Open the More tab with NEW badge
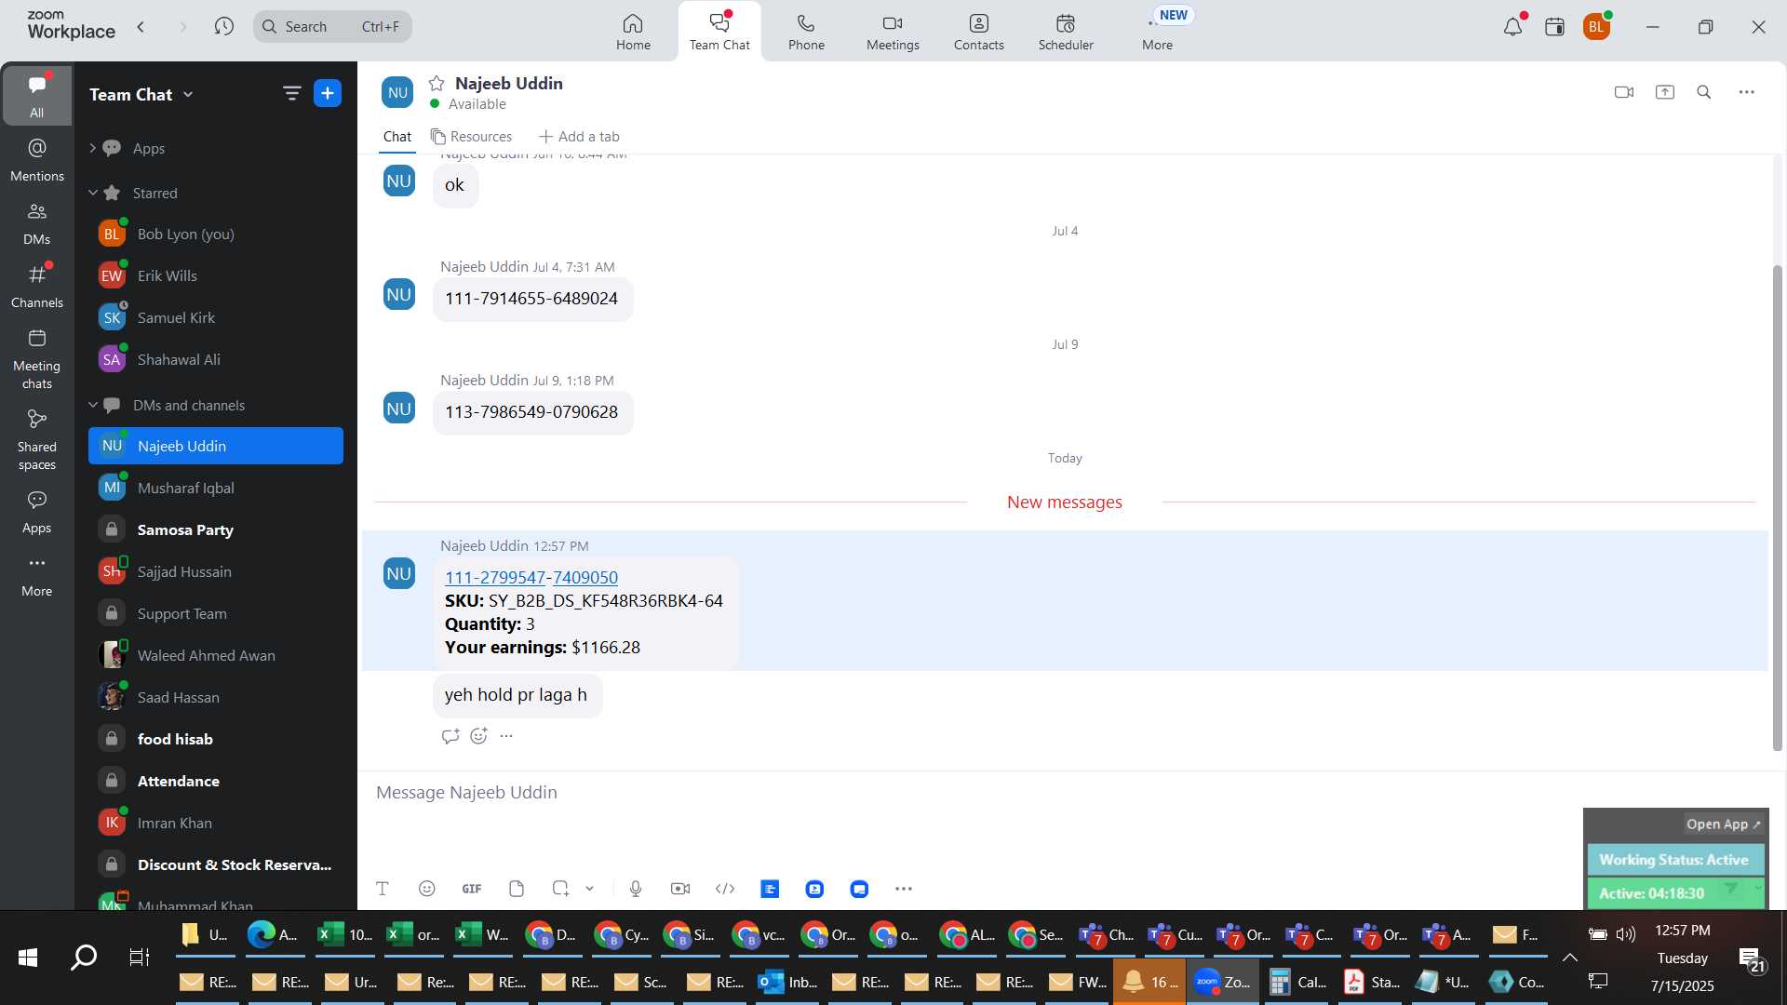Image resolution: width=1787 pixels, height=1005 pixels. (1158, 32)
